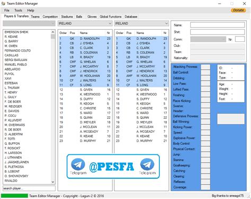Select D. MURPHY in left Ireland squad
The height and width of the screenshot is (199, 251).
tap(85, 141)
